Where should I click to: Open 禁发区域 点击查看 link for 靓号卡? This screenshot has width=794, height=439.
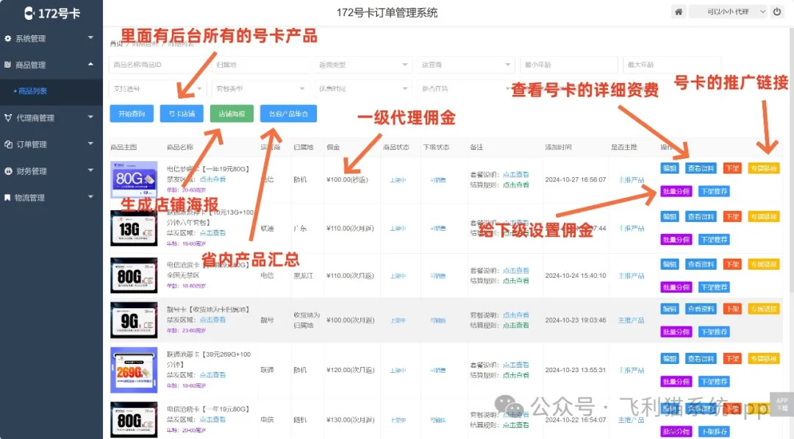click(x=212, y=320)
